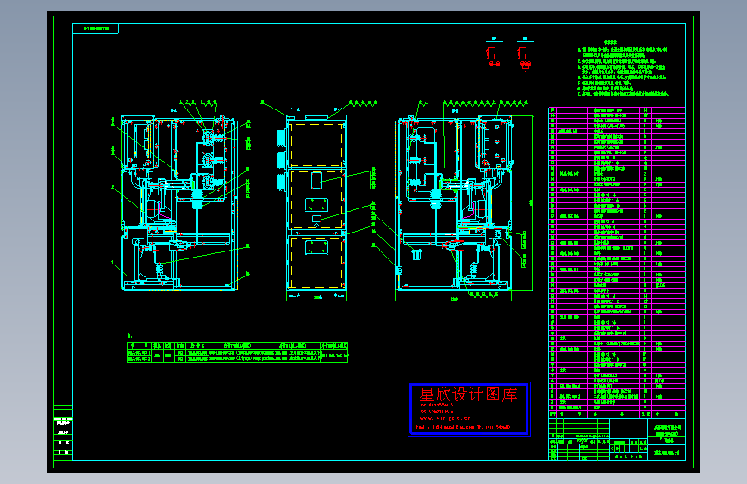Pick the cyan insulator in left section view
The width and height of the screenshot is (747, 484).
[x=197, y=199]
